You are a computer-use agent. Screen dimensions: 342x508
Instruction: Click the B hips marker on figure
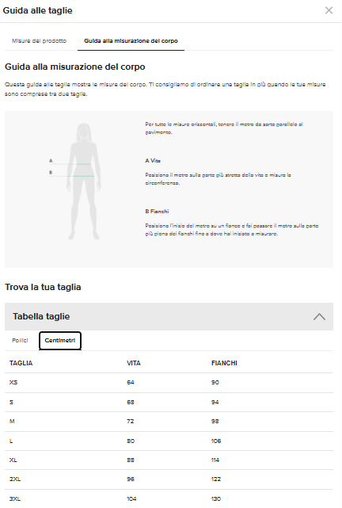[x=51, y=172]
